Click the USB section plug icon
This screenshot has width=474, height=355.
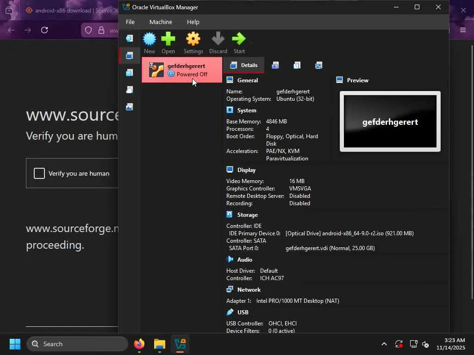tap(230, 312)
